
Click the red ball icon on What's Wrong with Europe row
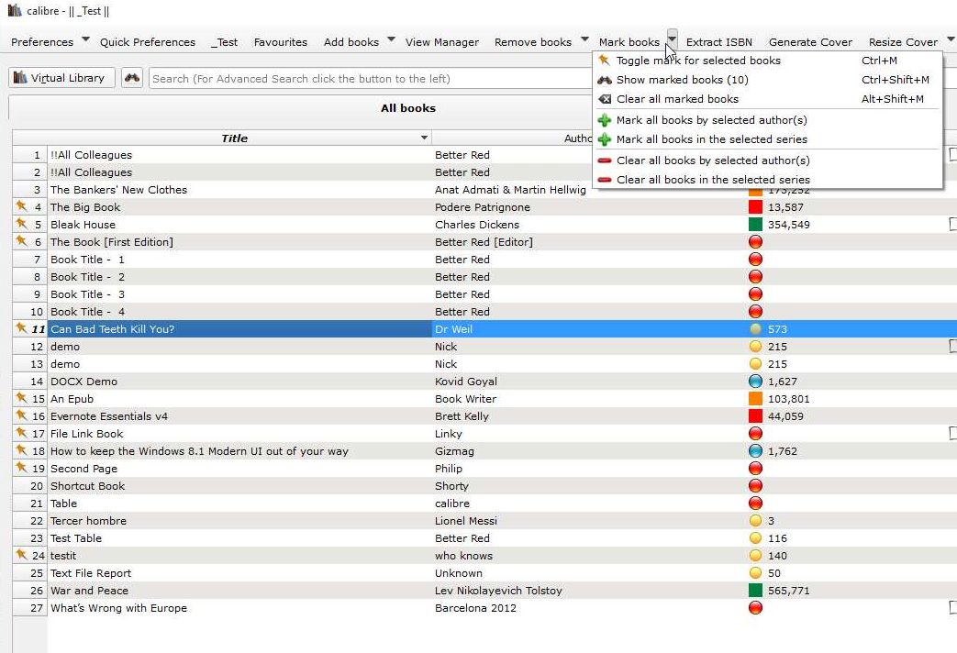tap(755, 608)
